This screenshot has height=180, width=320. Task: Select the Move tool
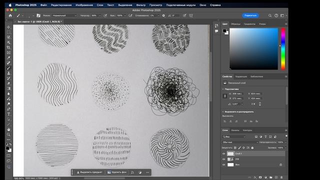8,27
